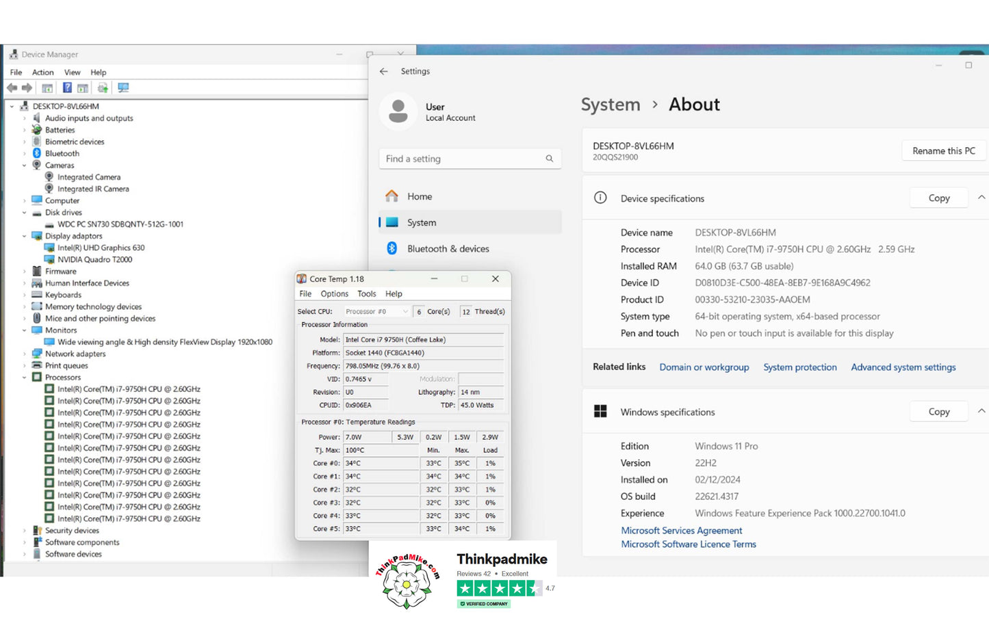Image resolution: width=989 pixels, height=621 pixels.
Task: Click the Device specifications info icon
Action: pos(600,198)
